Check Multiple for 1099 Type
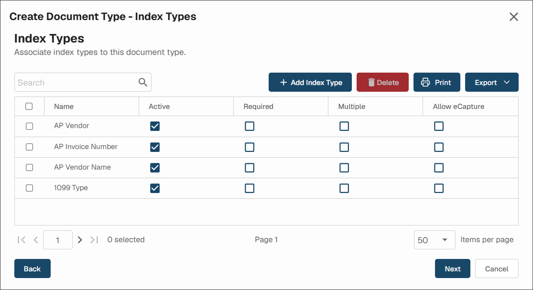Screen dimensions: 533x290 pyautogui.click(x=344, y=188)
